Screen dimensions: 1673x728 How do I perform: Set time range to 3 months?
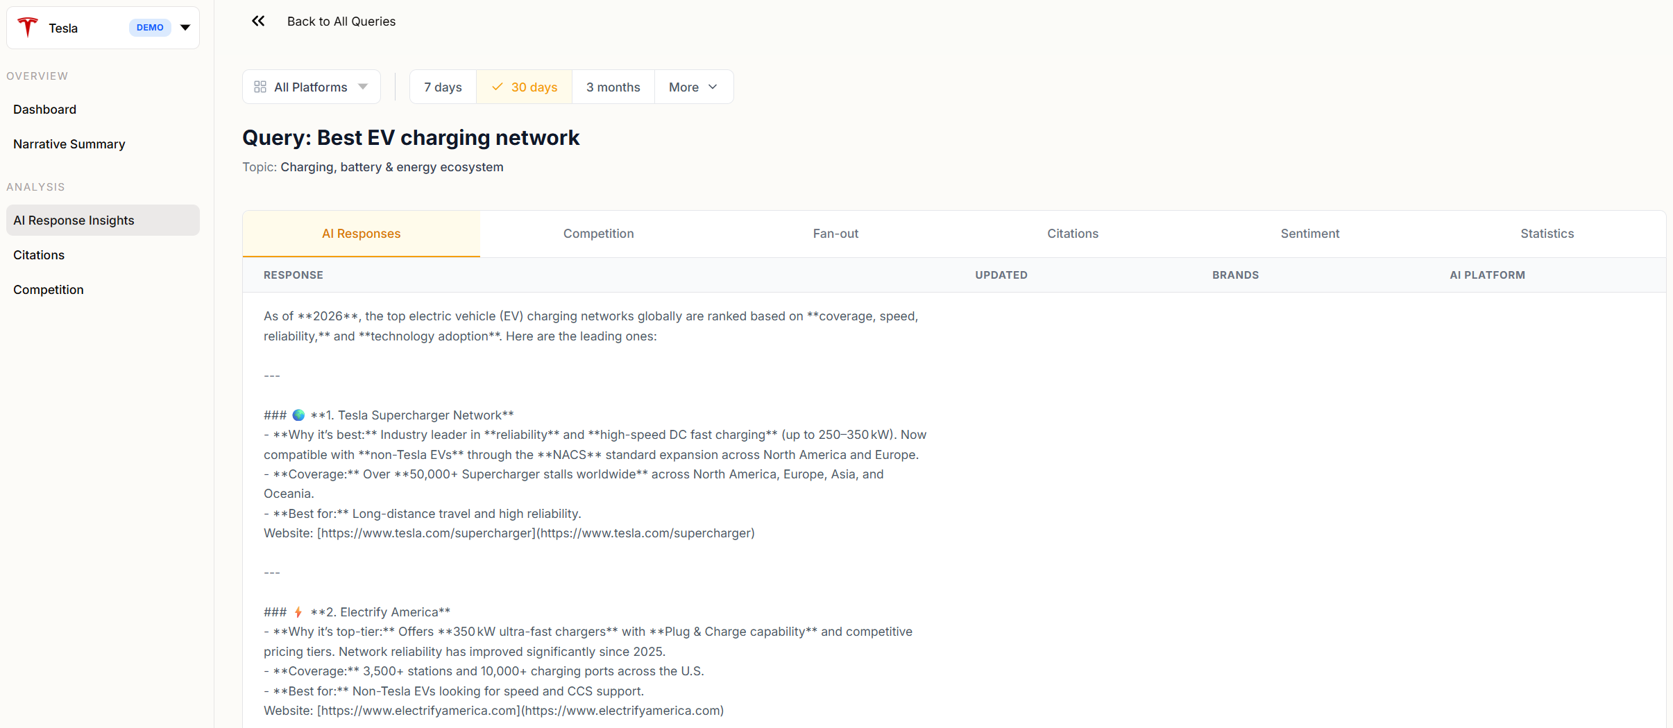tap(613, 87)
